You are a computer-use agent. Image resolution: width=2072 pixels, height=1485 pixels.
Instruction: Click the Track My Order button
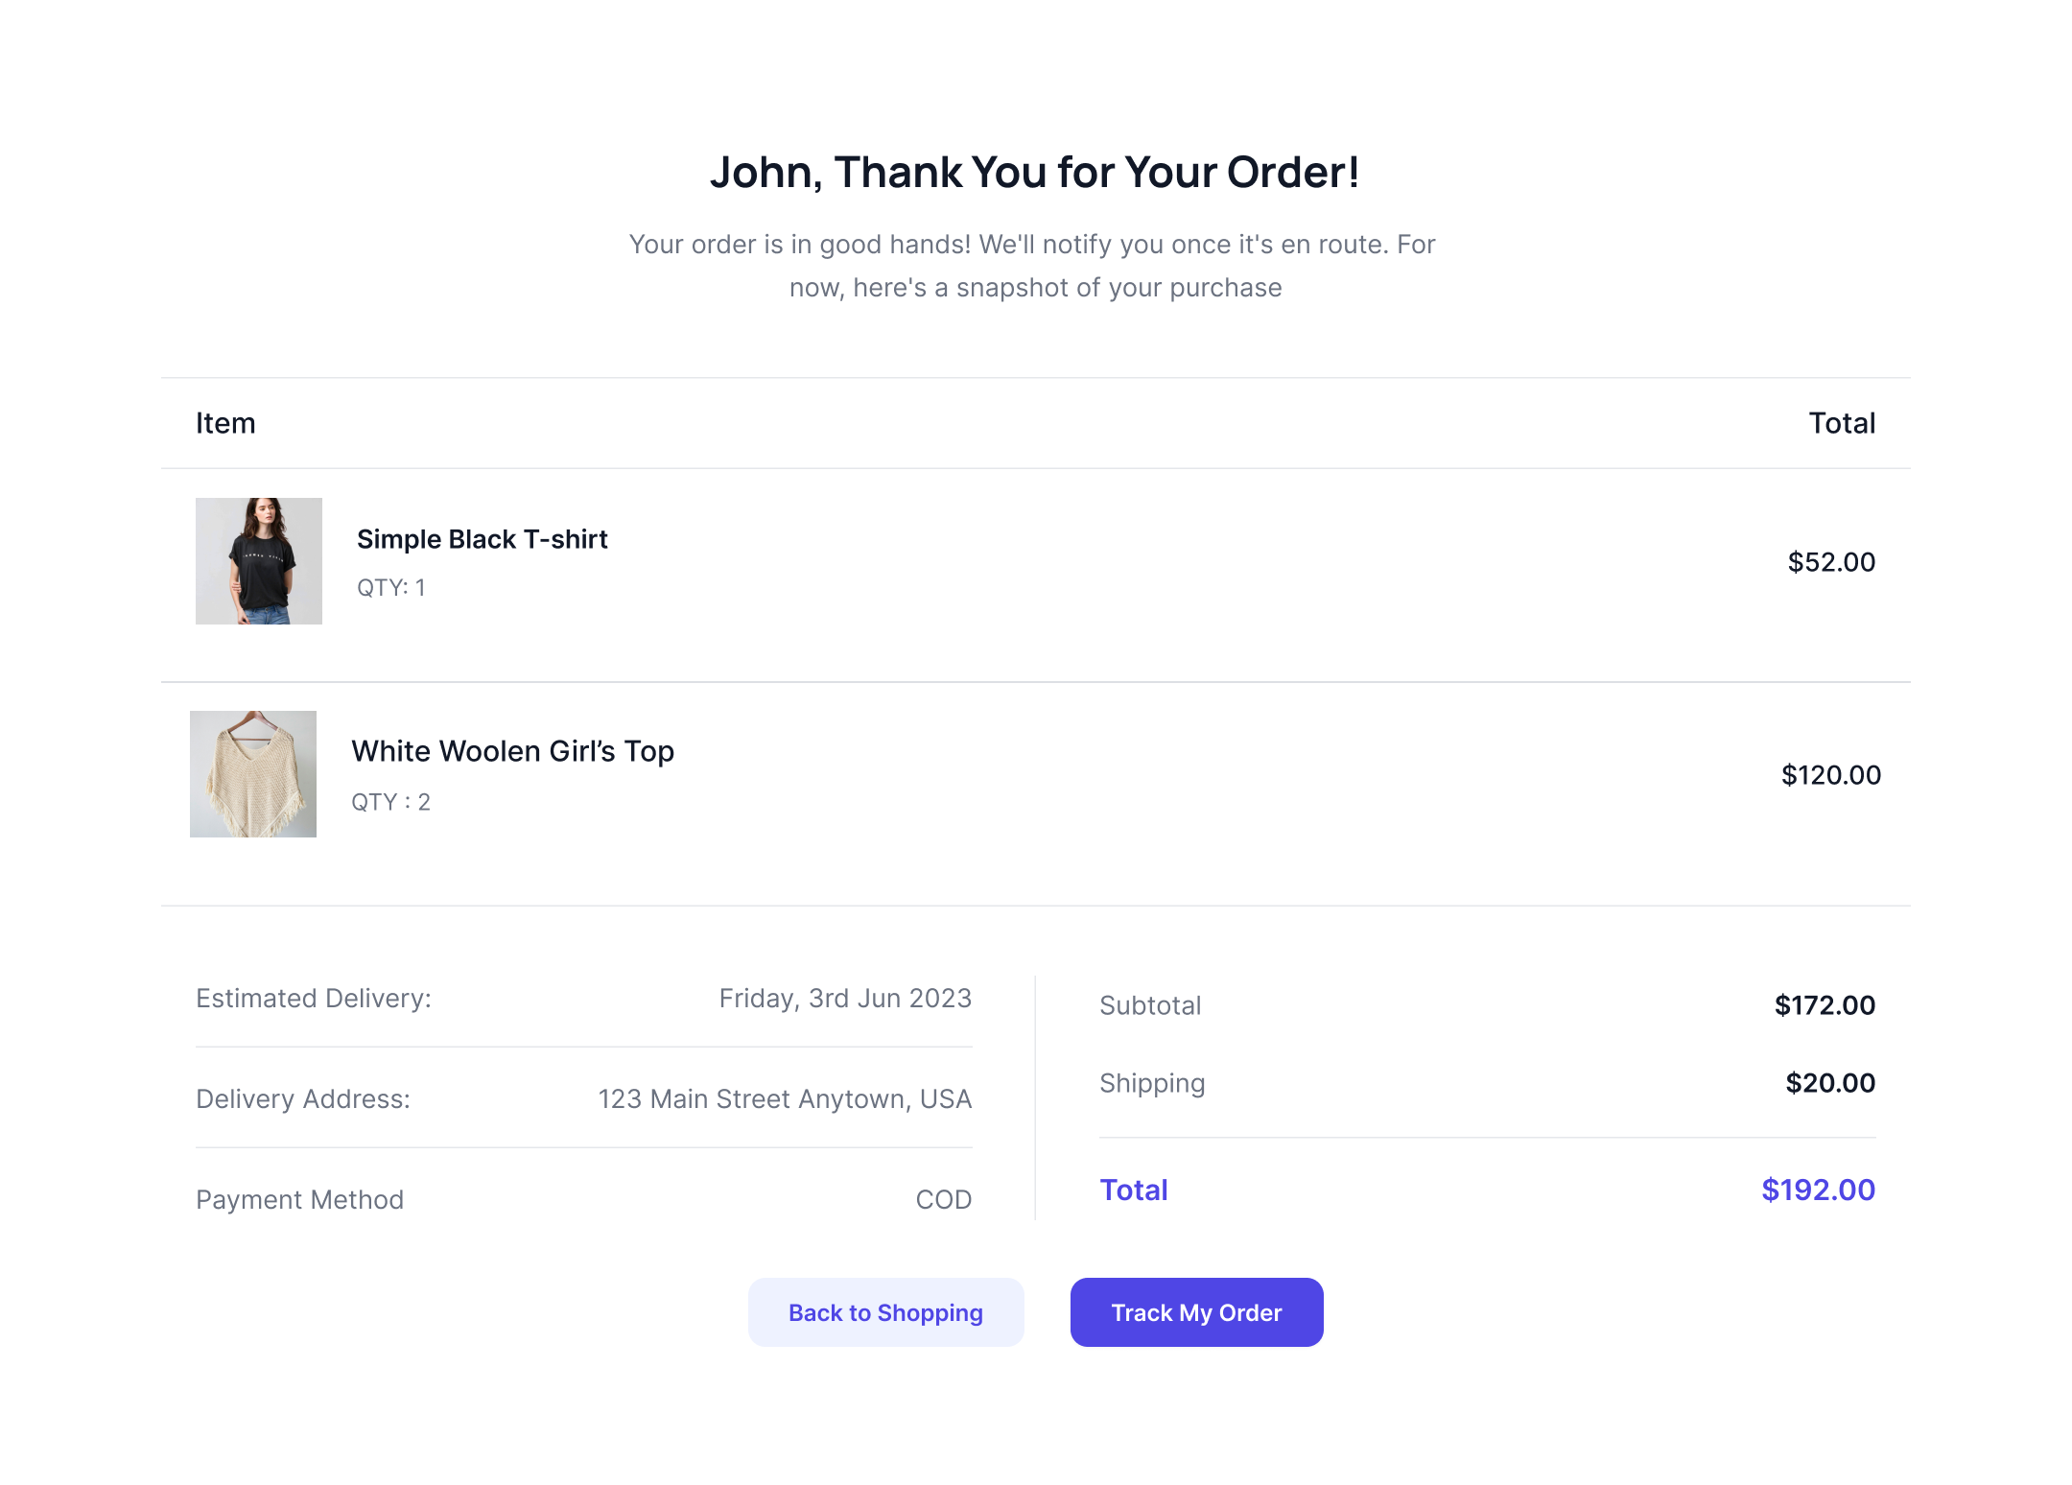[1196, 1311]
